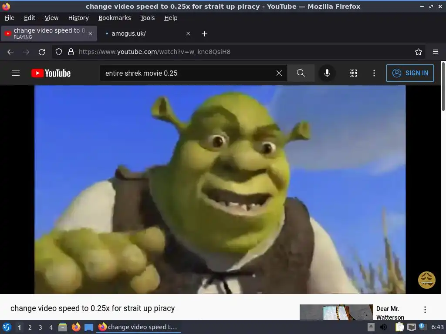Viewport: 446px width, 334px height.
Task: Open 'Dear Mr. Watterson' suggested video thumbnail
Action: [x=336, y=312]
